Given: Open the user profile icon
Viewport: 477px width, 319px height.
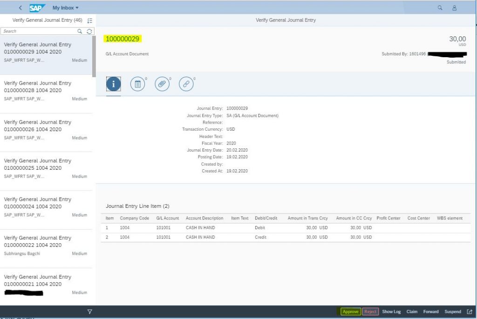Looking at the screenshot, I should (454, 8).
